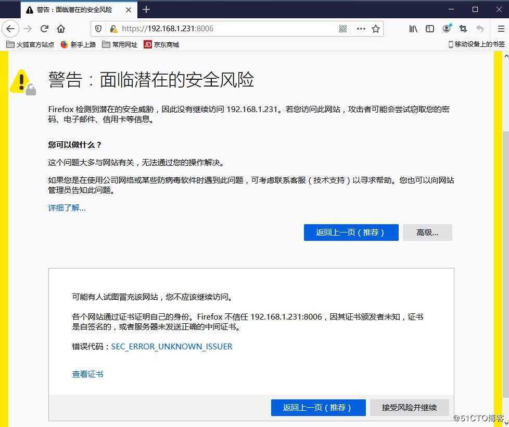Click the screenshot crop tool icon

pyautogui.click(x=463, y=29)
